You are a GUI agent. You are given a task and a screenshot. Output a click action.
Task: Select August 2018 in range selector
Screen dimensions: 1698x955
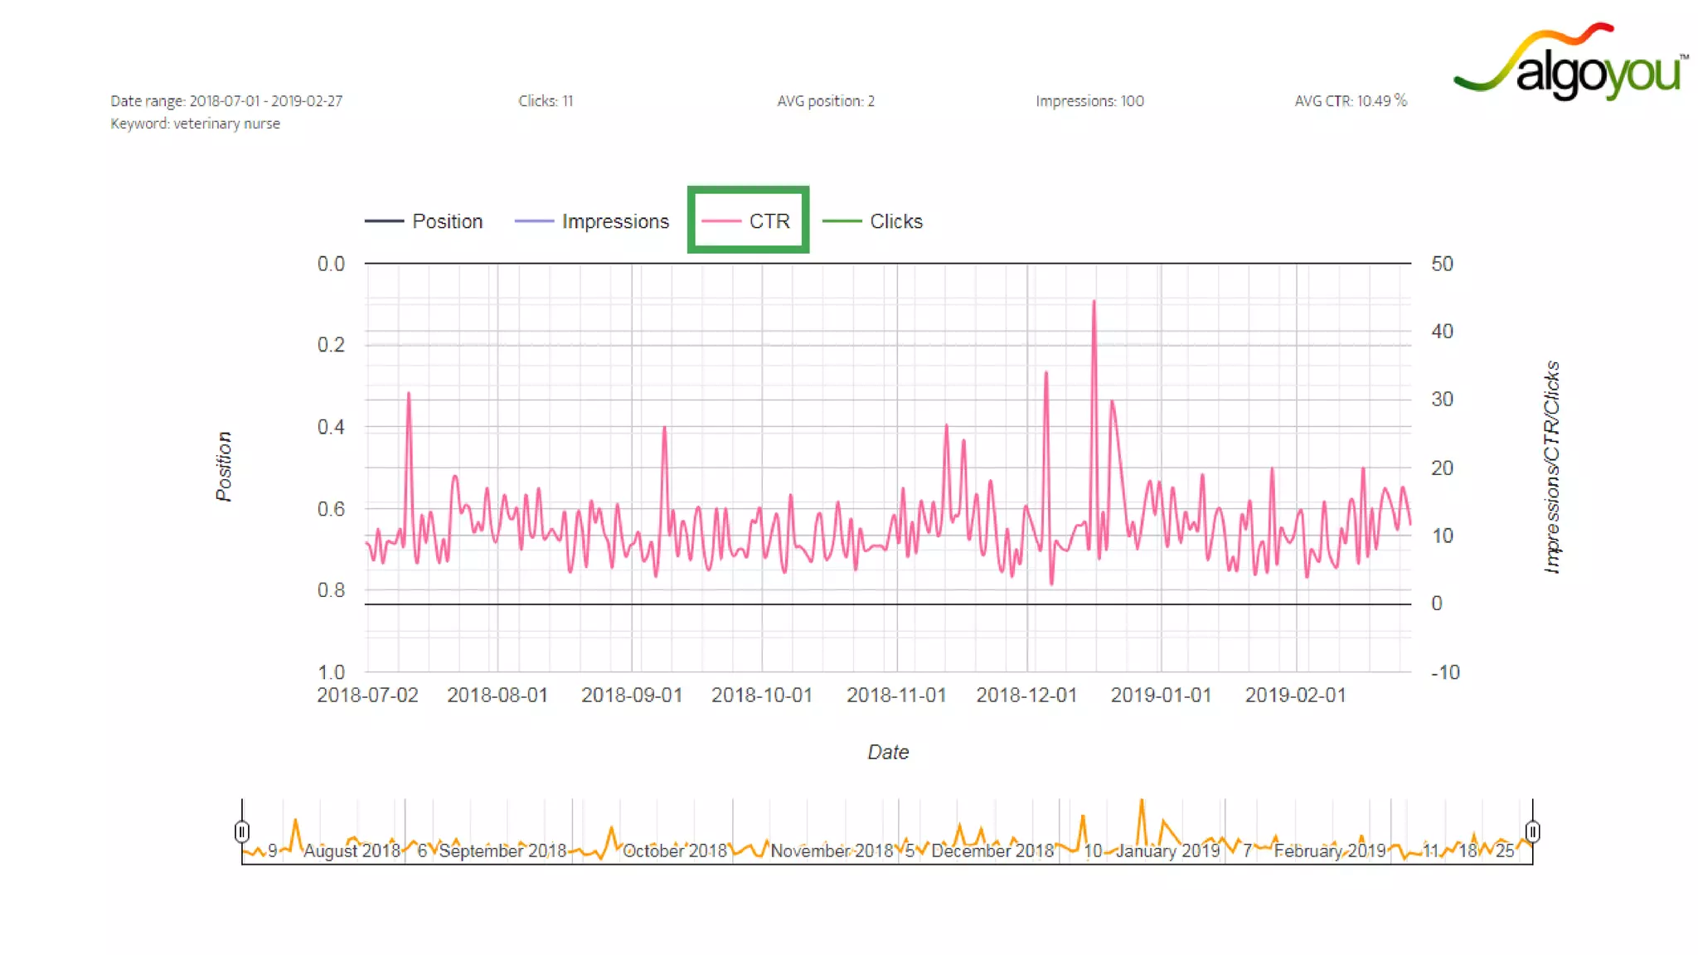click(x=352, y=851)
